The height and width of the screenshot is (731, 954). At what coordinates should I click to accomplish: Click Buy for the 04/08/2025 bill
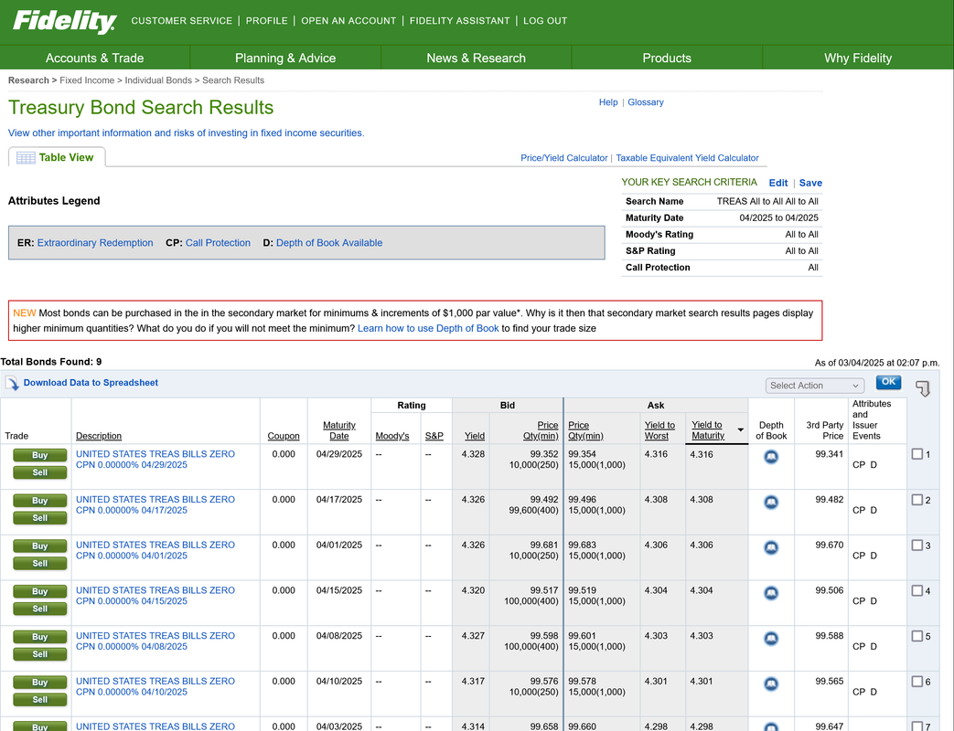pos(39,637)
